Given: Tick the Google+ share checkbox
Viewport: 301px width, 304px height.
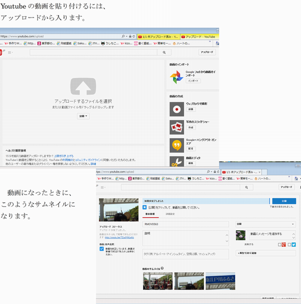Looking at the screenshot, I should [x=279, y=245].
